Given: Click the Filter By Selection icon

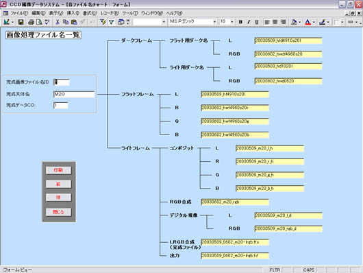Looking at the screenshot, I should [103, 22].
